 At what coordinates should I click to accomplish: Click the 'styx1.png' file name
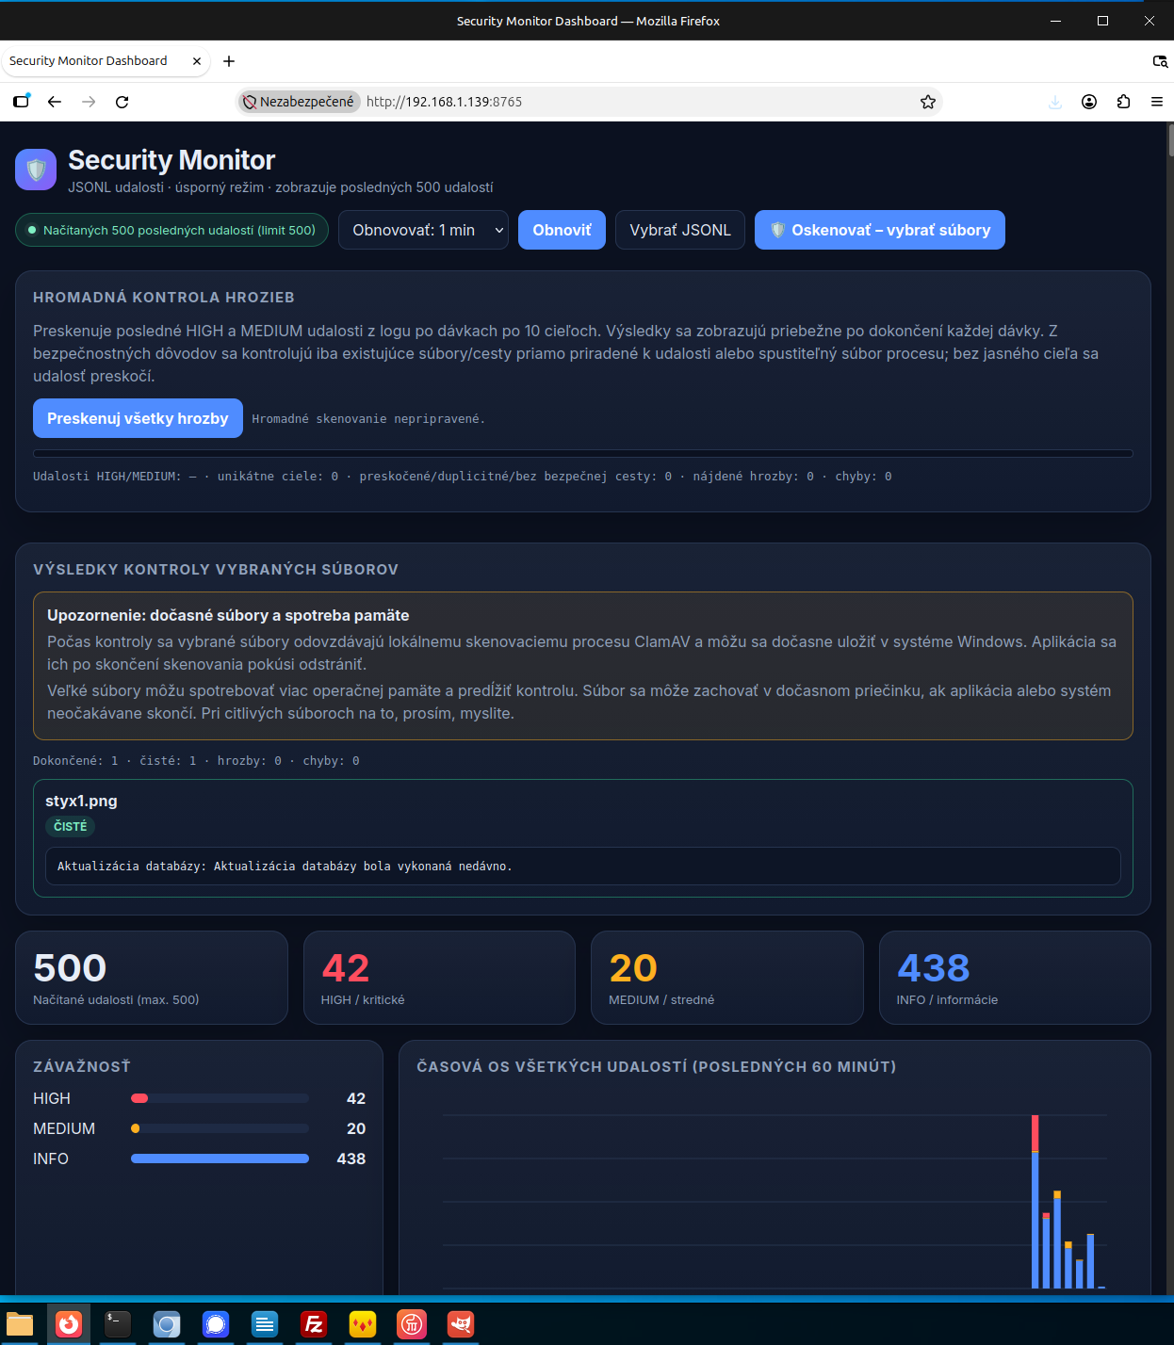pyautogui.click(x=81, y=801)
